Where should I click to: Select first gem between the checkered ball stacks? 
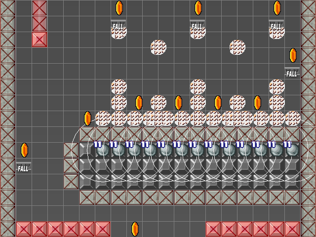(139, 103)
